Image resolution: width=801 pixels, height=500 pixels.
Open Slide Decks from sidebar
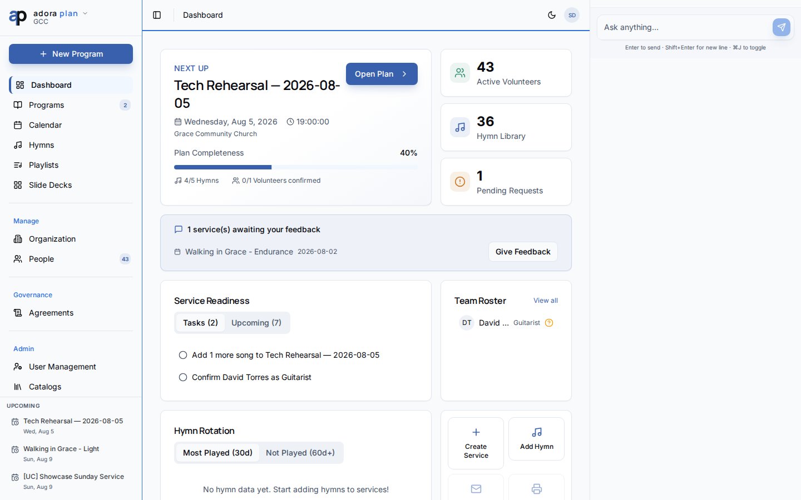point(71,185)
